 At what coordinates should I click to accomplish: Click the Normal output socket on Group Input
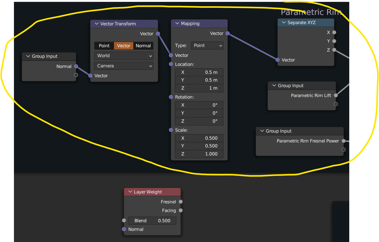(76, 66)
